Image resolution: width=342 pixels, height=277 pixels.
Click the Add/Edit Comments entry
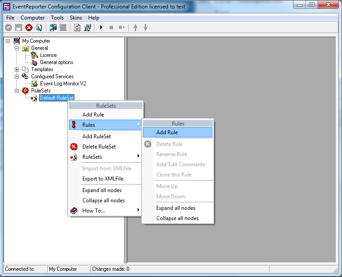click(178, 165)
